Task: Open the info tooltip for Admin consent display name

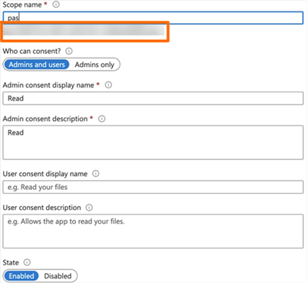Action: click(x=108, y=85)
